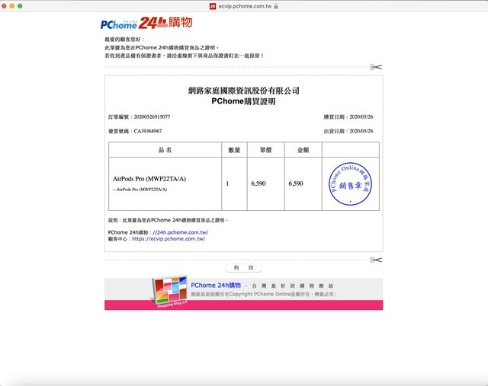Click the 說明 note below the table
Image resolution: width=488 pixels, height=386 pixels.
[x=168, y=220]
